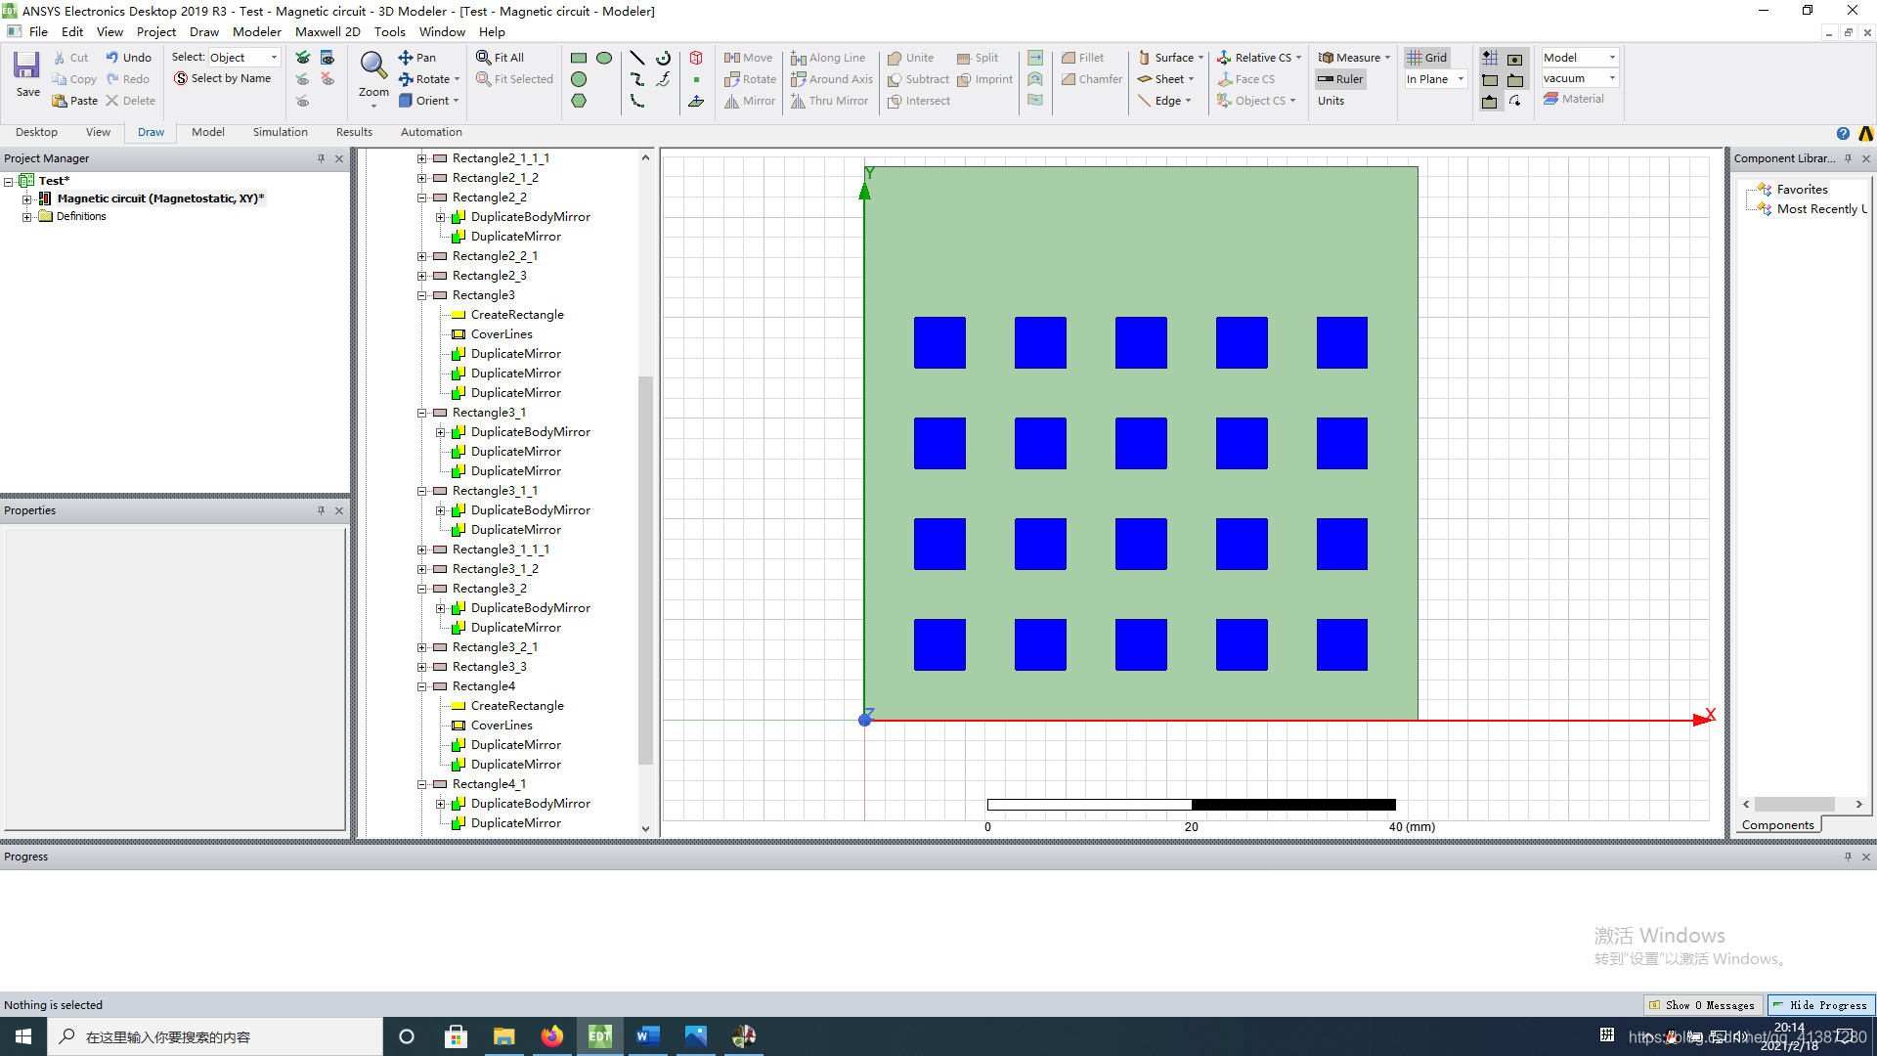Open the Modeler menu
Screen dimensions: 1877x1056
[x=257, y=32]
